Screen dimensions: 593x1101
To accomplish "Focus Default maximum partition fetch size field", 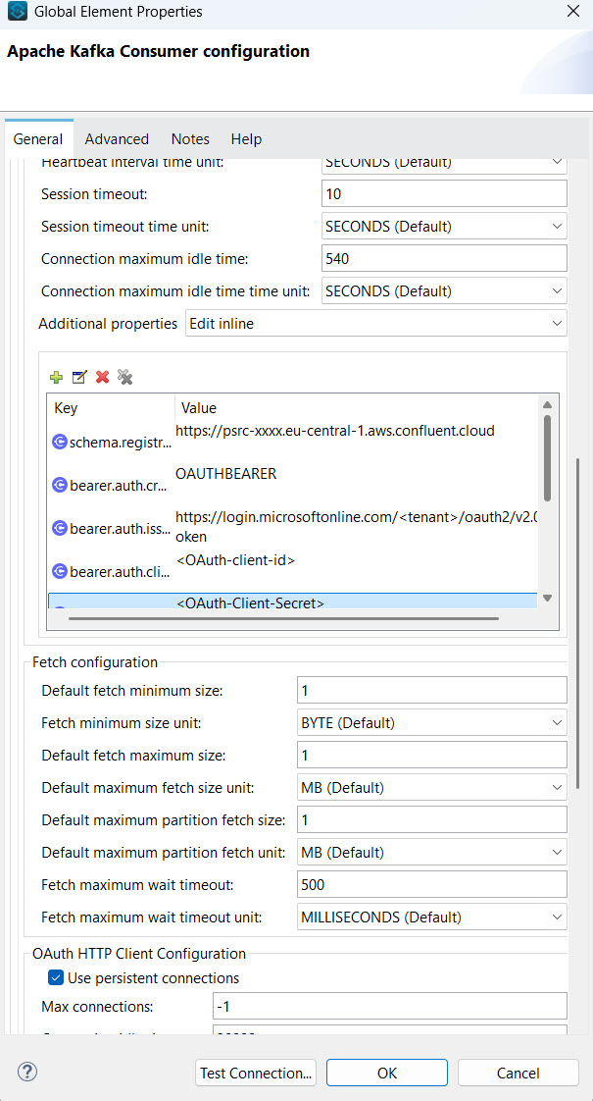I will tap(432, 820).
